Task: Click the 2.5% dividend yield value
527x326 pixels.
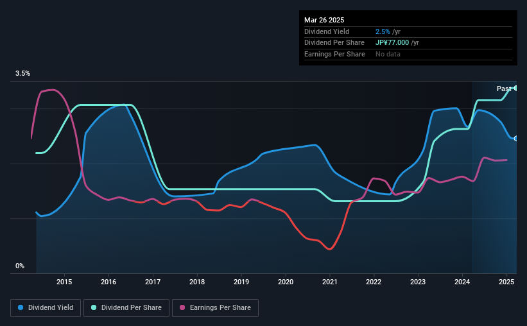Action: [383, 31]
